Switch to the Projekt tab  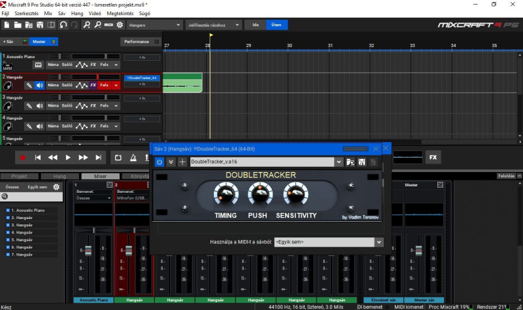(20, 176)
